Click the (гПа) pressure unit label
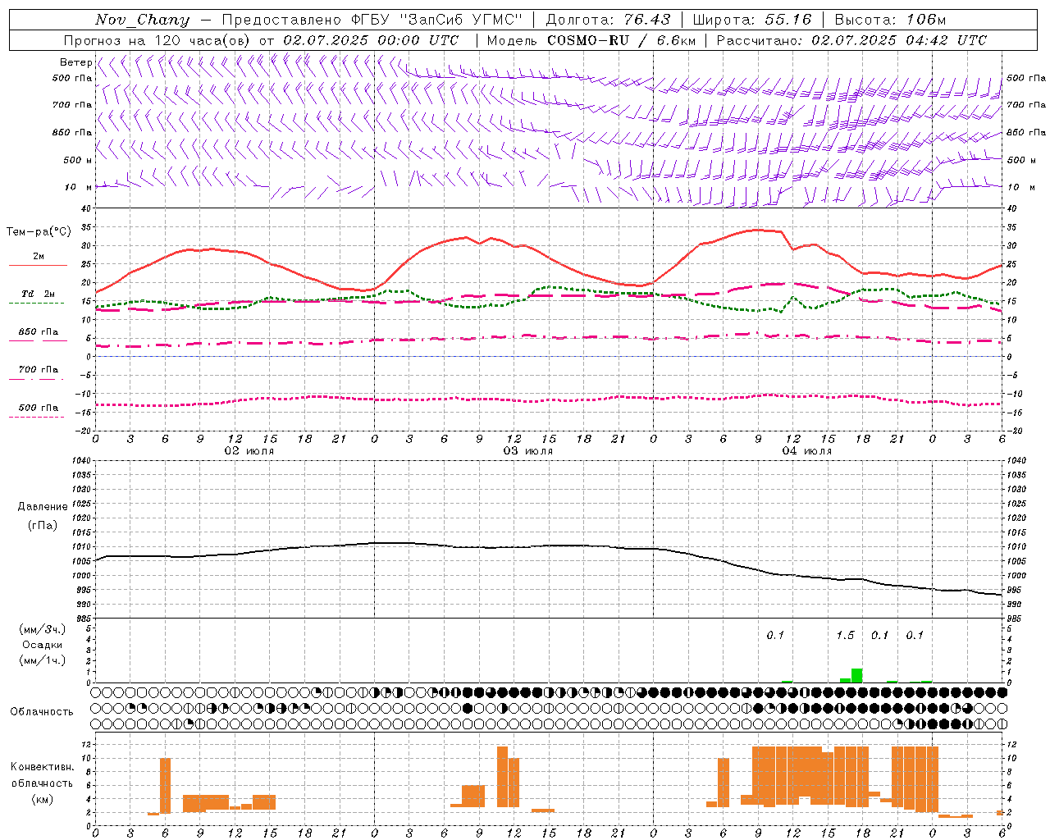The height and width of the screenshot is (840, 1050). (43, 525)
